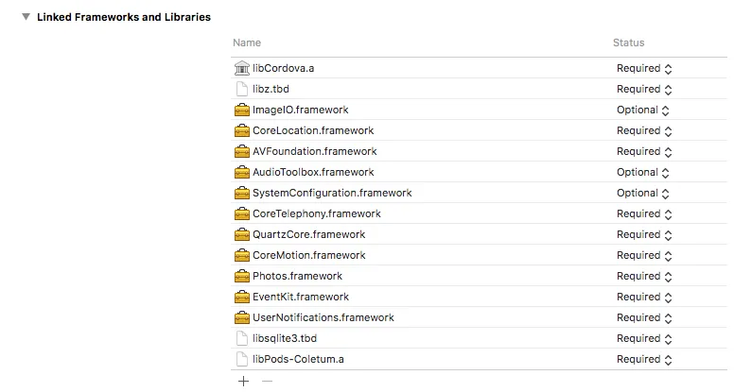Viewport: 734px width, 392px height.
Task: Click the Linked Frameworks and Libraries heading
Action: tap(124, 17)
